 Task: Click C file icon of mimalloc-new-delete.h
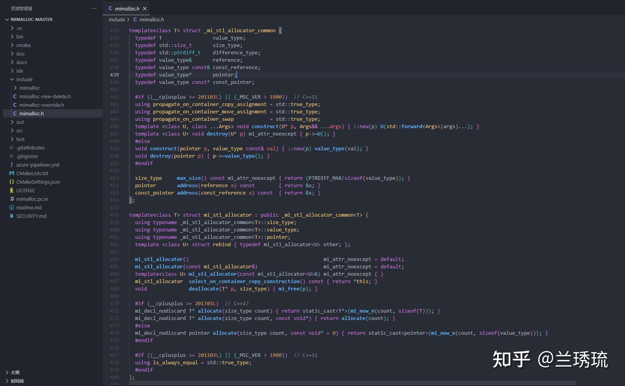click(15, 96)
